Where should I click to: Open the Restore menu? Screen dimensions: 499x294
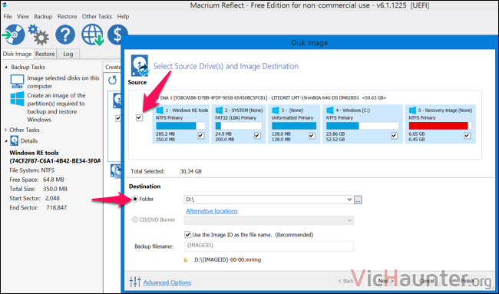[x=67, y=17]
